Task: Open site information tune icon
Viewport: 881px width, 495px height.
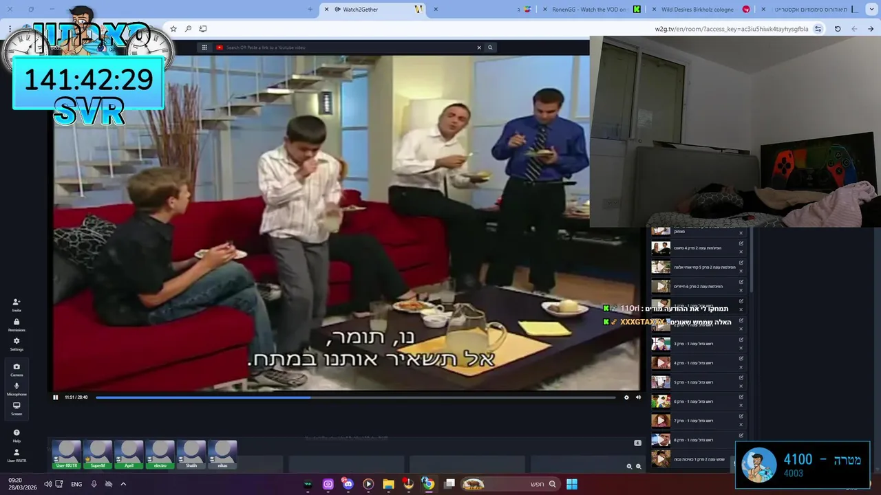Action: click(x=818, y=29)
